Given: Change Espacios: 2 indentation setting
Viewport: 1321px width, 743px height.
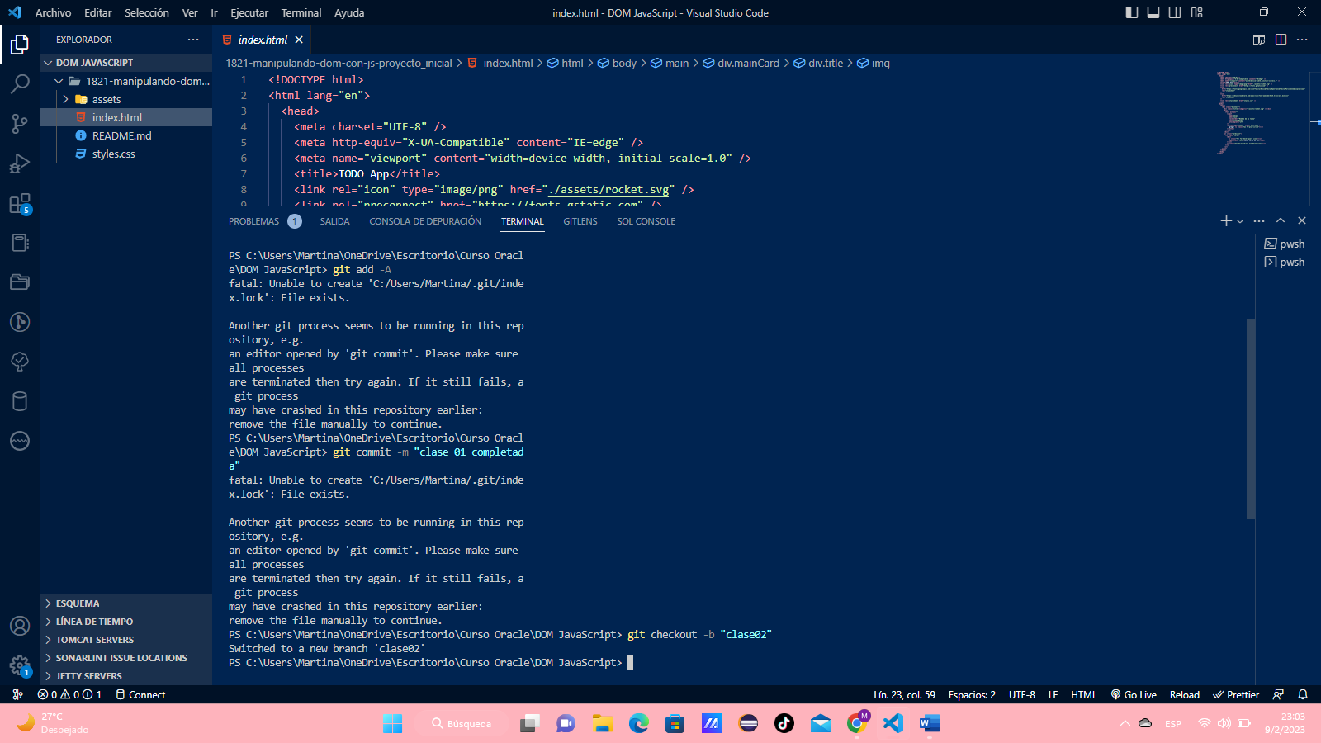Looking at the screenshot, I should tap(972, 694).
